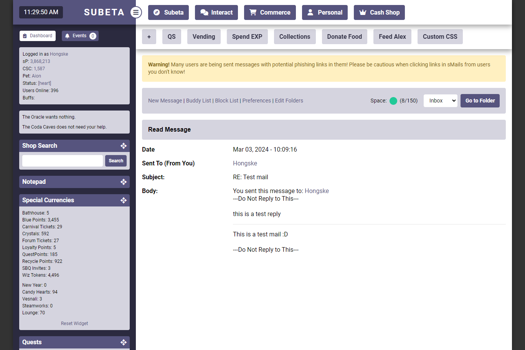Viewport: 525px width, 350px height.
Task: Click the green mailbox space indicator circle
Action: tap(393, 101)
